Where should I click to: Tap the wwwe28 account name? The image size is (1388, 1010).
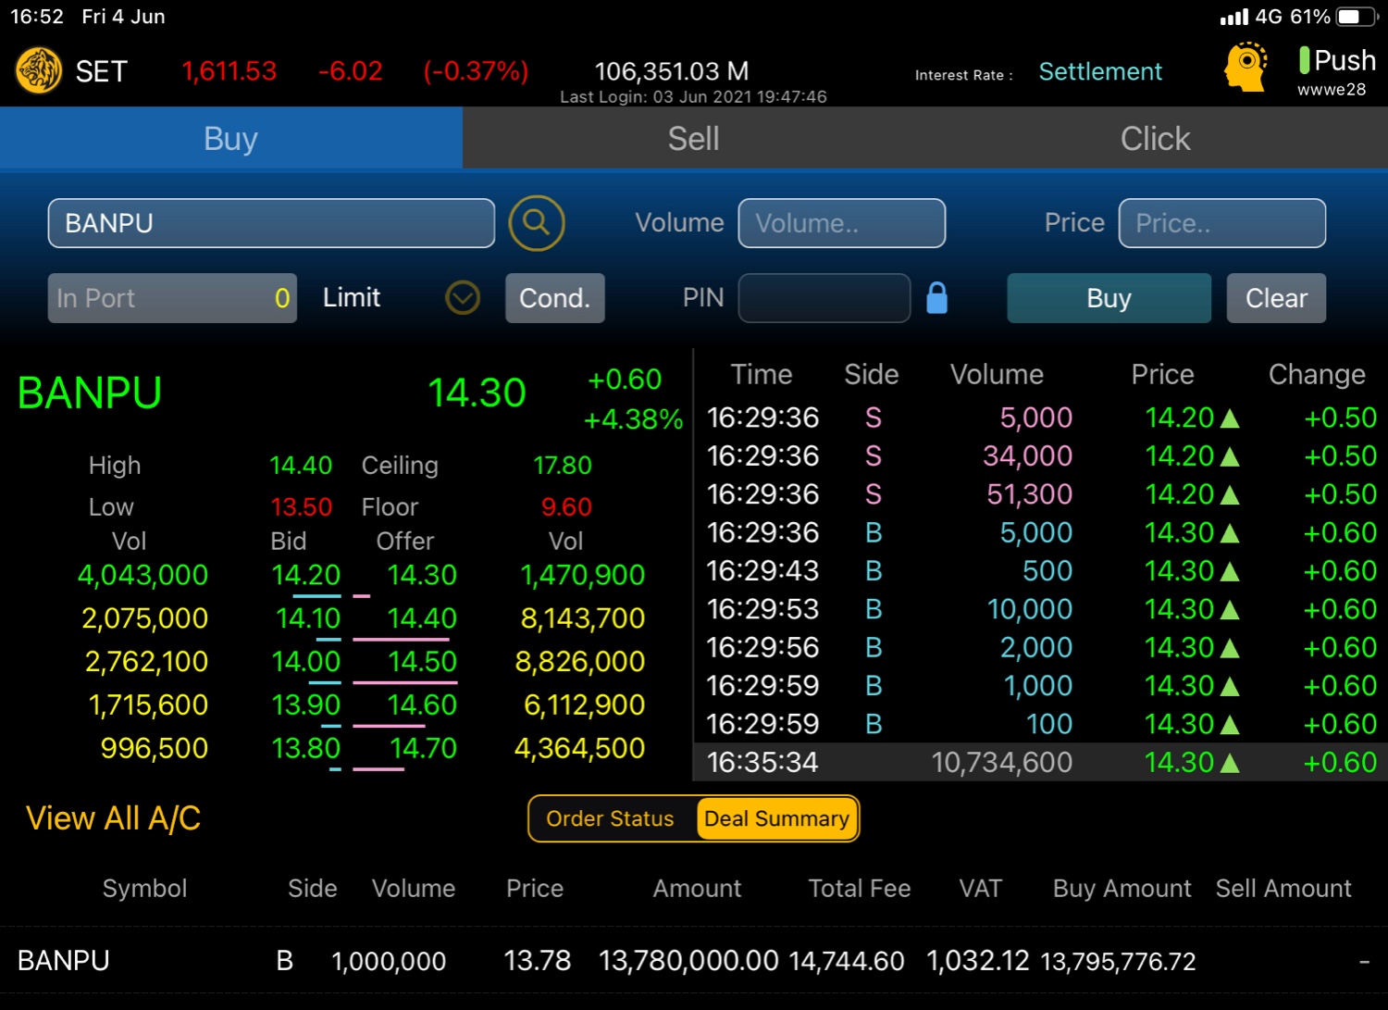(1332, 89)
